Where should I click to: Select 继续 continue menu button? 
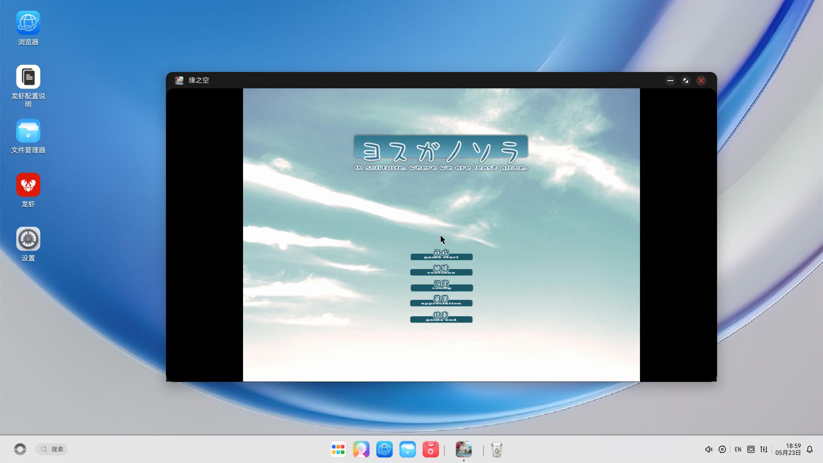click(441, 271)
